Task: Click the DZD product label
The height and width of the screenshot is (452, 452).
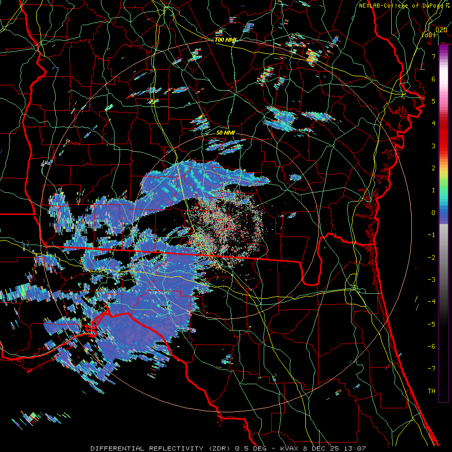Action: pos(441,30)
